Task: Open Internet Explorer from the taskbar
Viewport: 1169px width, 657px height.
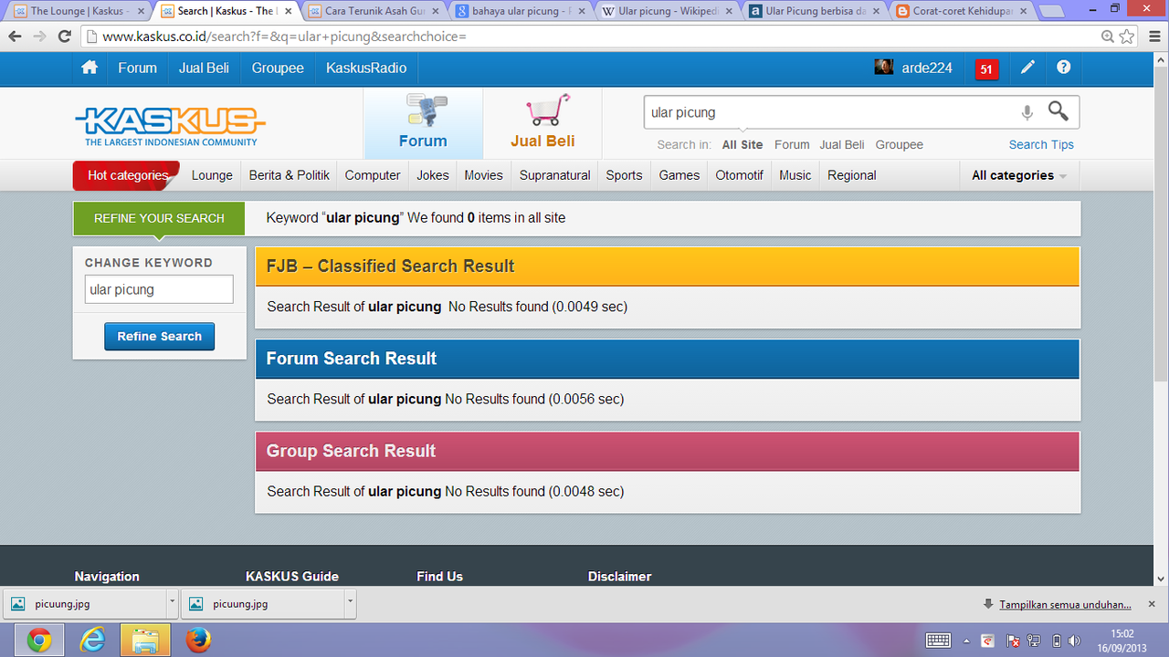Action: click(92, 641)
